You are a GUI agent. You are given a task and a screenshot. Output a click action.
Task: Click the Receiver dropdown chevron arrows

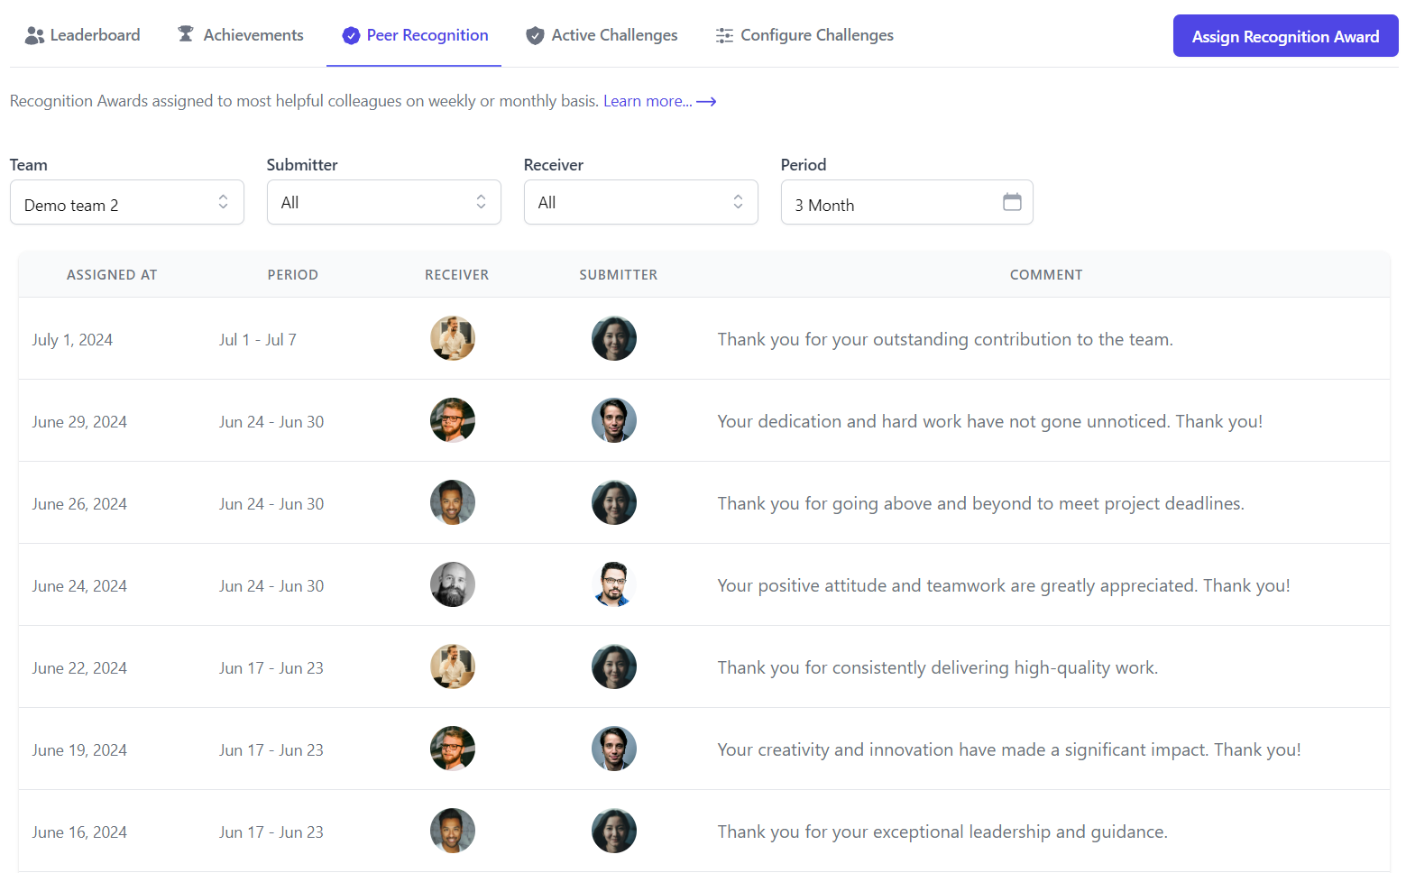pos(739,202)
